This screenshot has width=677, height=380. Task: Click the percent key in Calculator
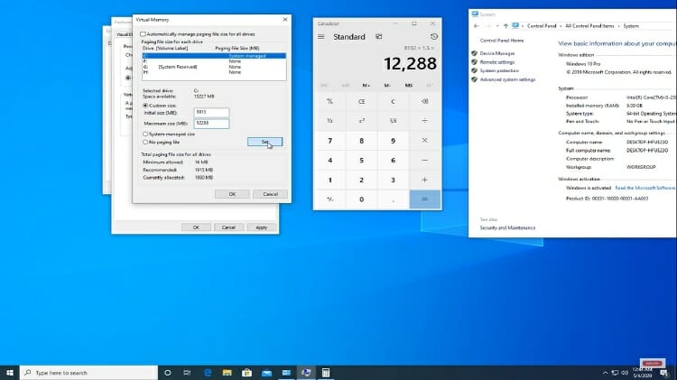330,101
